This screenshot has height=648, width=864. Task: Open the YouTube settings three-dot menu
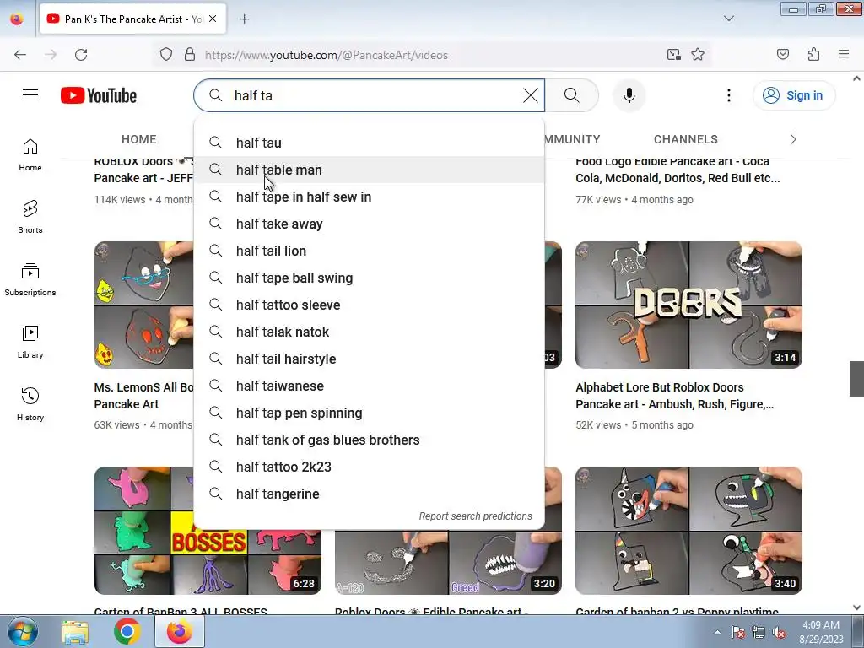[x=728, y=95]
